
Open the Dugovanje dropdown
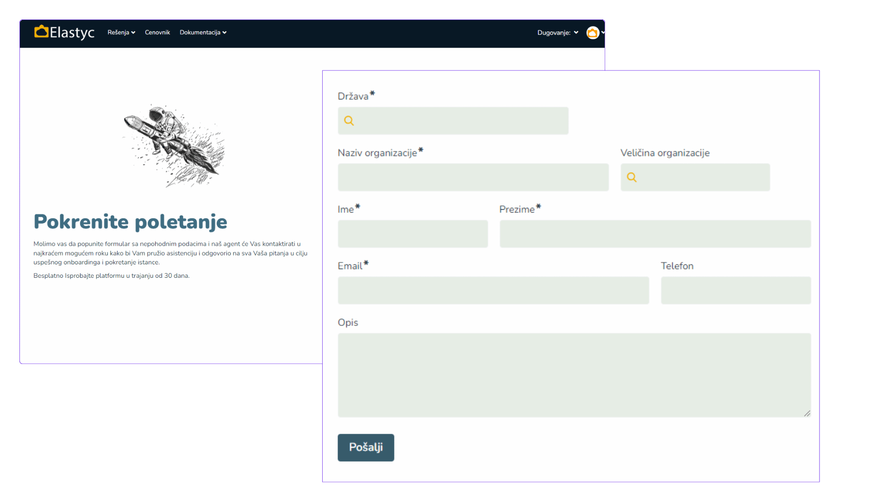pos(558,32)
